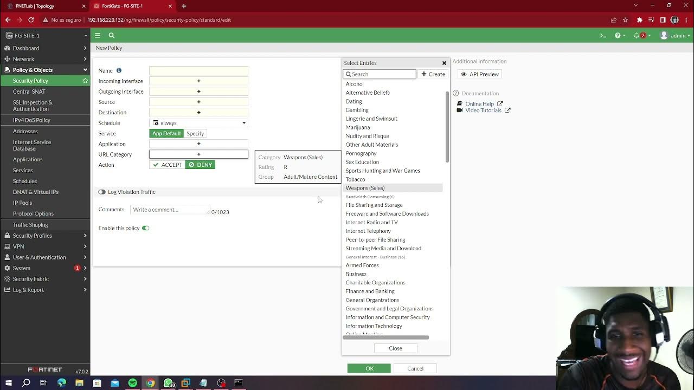Image resolution: width=694 pixels, height=390 pixels.
Task: Open the Schedule dropdown showing always
Action: pos(198,123)
